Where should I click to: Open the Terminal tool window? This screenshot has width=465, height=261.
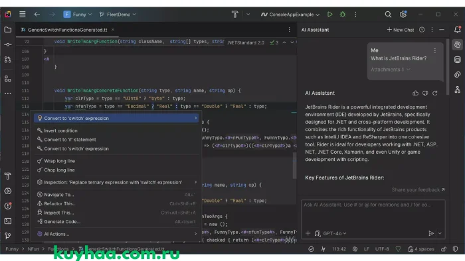[x=8, y=221]
